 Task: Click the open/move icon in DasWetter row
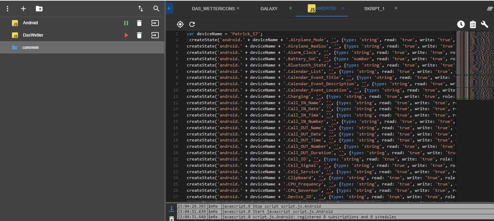(x=155, y=35)
